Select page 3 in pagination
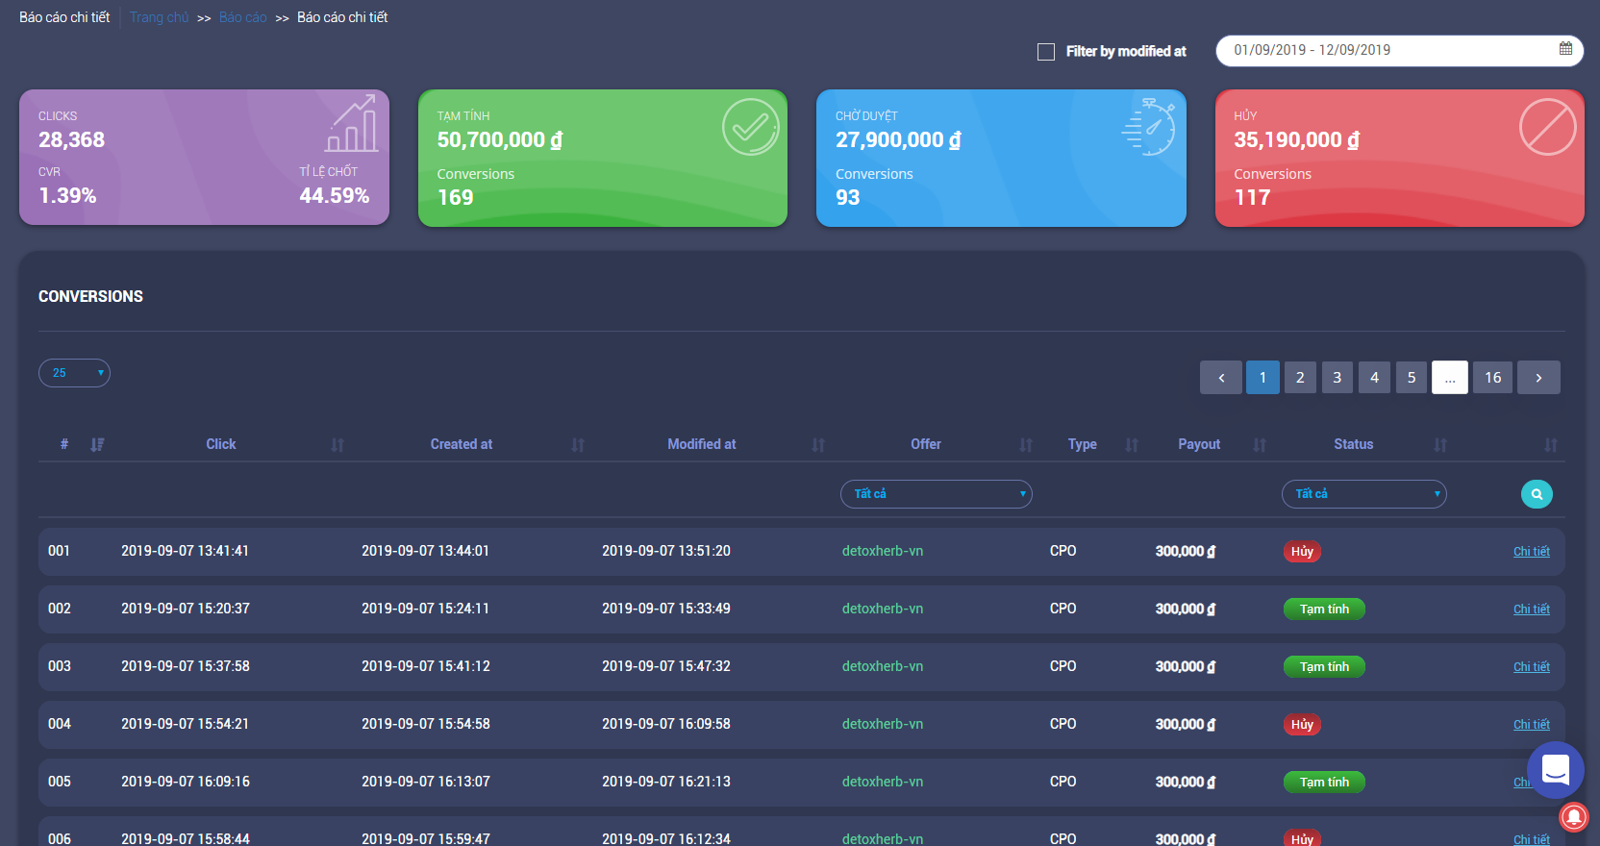Image resolution: width=1600 pixels, height=846 pixels. point(1337,378)
